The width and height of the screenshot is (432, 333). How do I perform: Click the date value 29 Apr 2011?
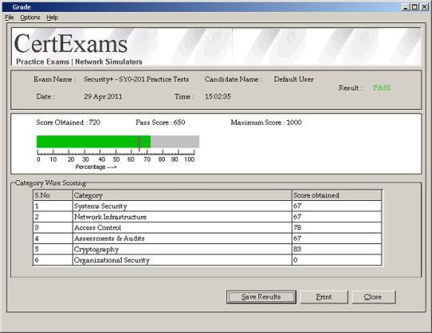[x=103, y=97]
